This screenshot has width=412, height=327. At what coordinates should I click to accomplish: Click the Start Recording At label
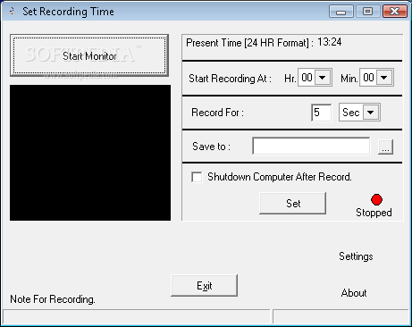click(x=230, y=79)
